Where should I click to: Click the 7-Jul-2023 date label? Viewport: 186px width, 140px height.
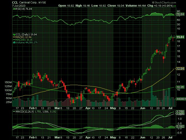19,6
